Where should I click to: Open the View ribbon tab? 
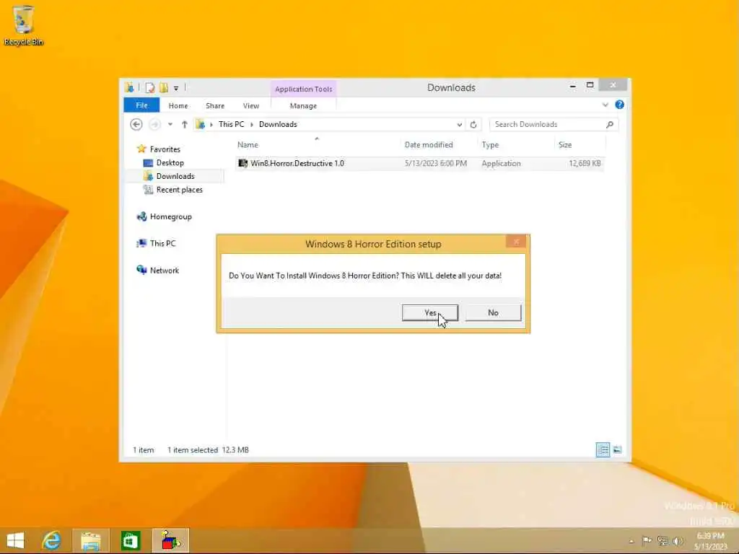coord(250,106)
